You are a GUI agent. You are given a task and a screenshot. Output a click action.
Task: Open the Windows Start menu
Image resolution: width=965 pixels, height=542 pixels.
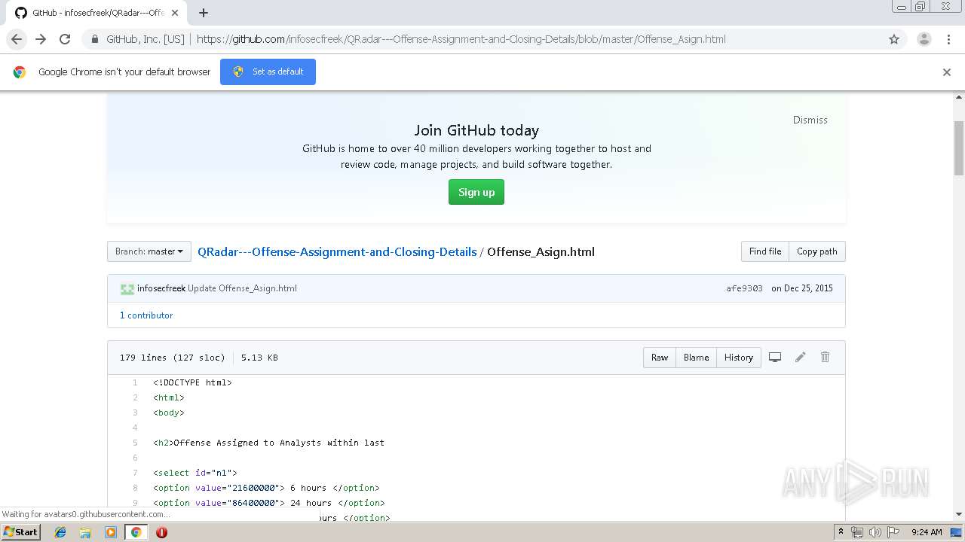coord(21,531)
